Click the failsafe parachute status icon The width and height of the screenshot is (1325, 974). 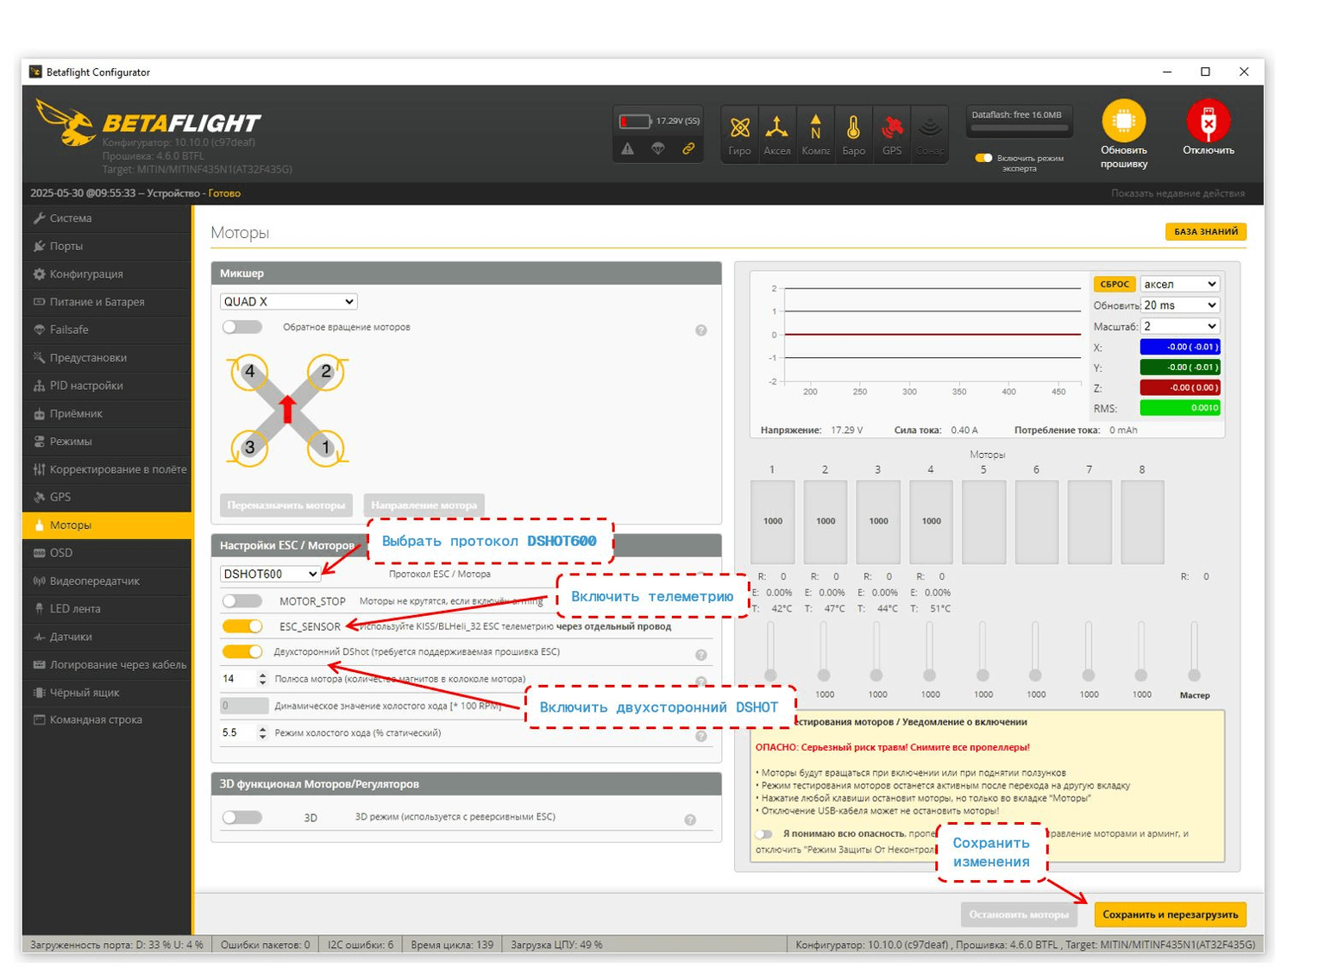click(x=658, y=148)
